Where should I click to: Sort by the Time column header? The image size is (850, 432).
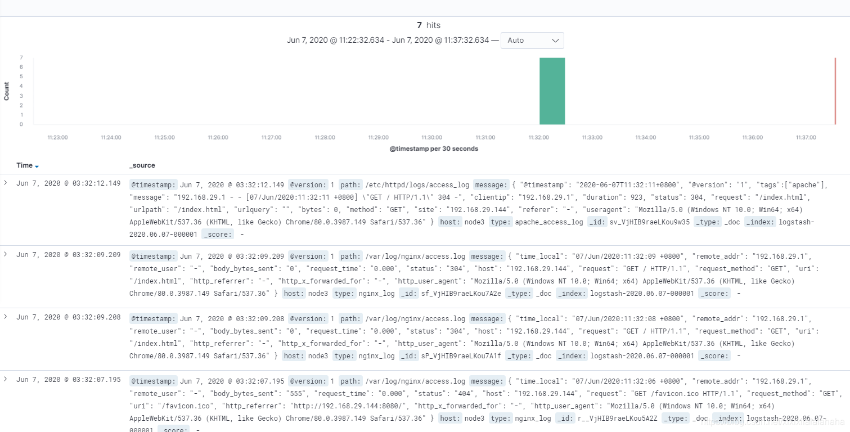(x=25, y=165)
